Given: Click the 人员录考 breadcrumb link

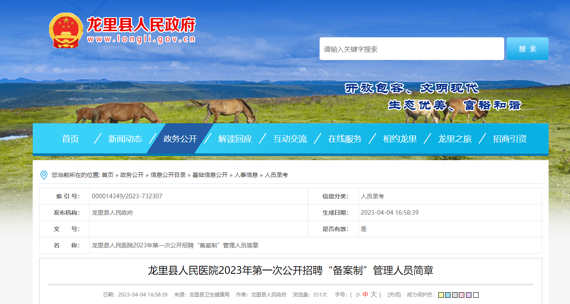Looking at the screenshot, I should (x=276, y=175).
